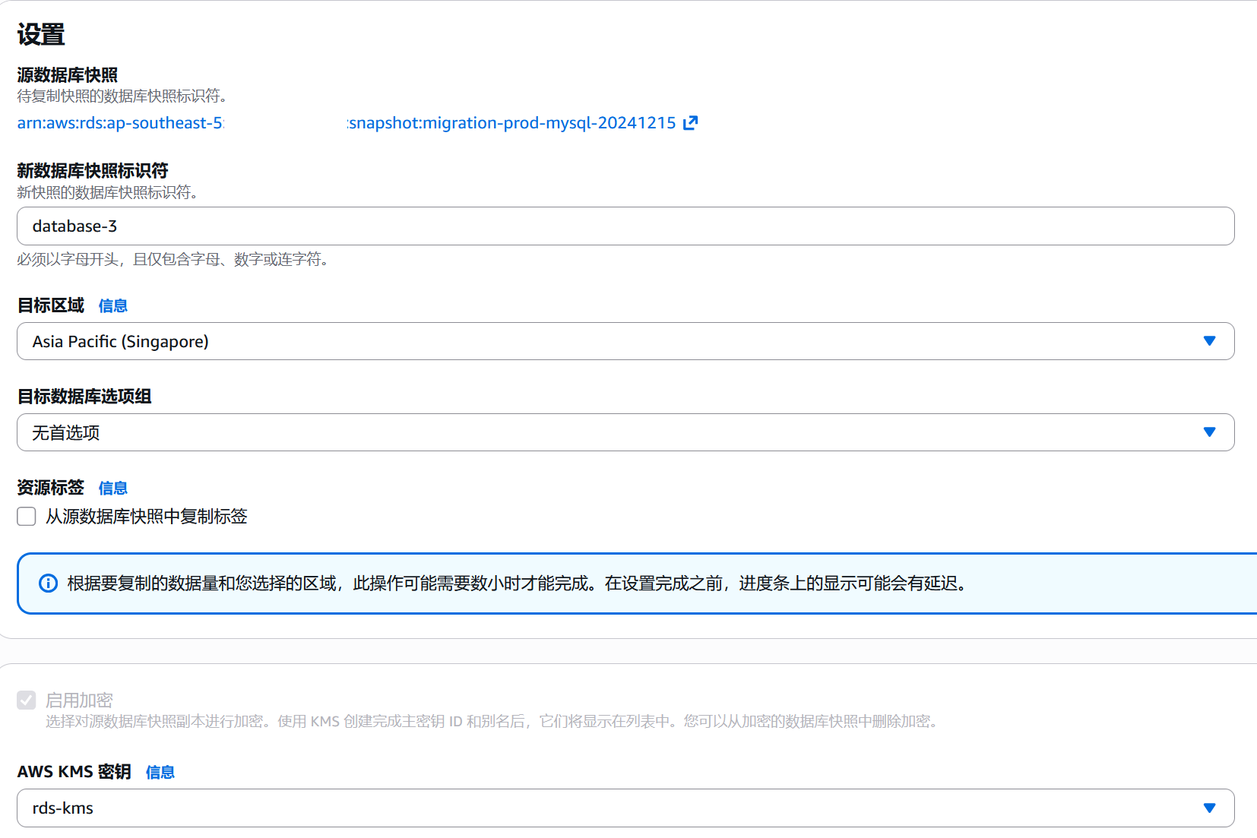Click the blue arrow in KMS key selector
This screenshot has width=1257, height=838.
click(x=1209, y=808)
